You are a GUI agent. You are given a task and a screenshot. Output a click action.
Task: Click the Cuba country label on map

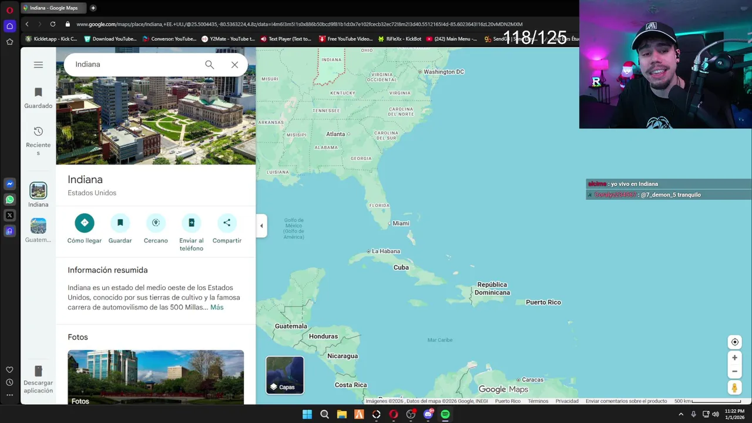[401, 267]
